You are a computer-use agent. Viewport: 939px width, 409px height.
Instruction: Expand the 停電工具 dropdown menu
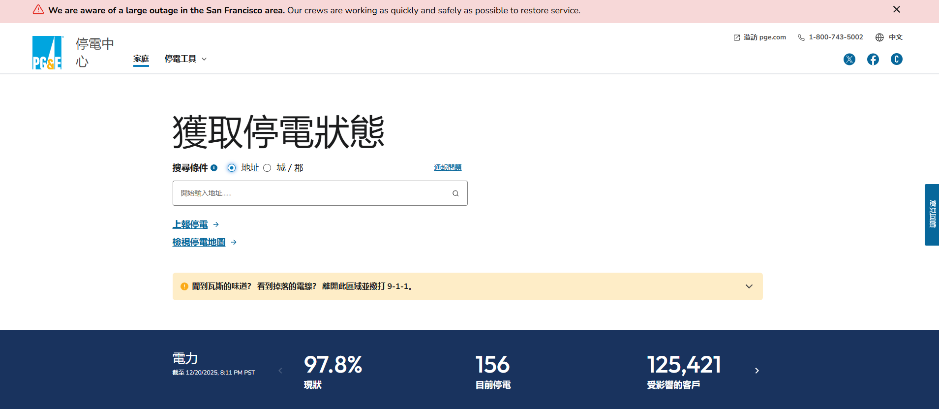pyautogui.click(x=185, y=59)
